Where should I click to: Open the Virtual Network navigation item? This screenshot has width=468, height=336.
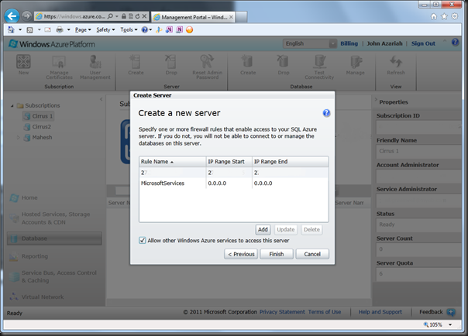(x=36, y=297)
